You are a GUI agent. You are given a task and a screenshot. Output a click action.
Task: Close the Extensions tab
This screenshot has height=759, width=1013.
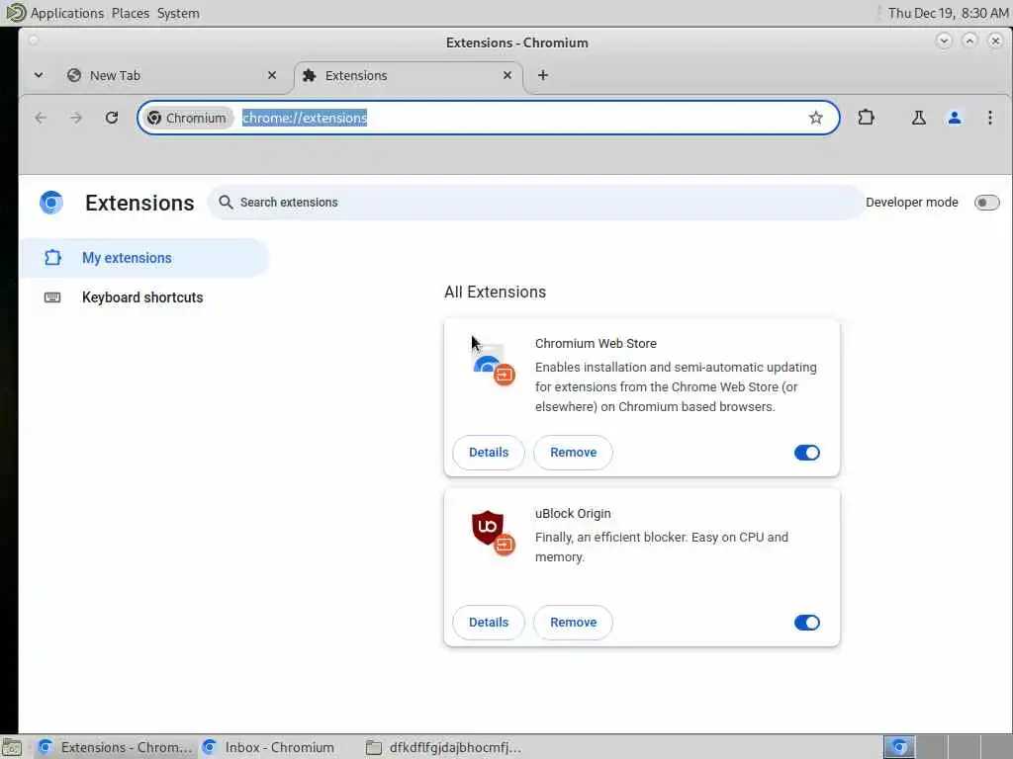click(507, 75)
